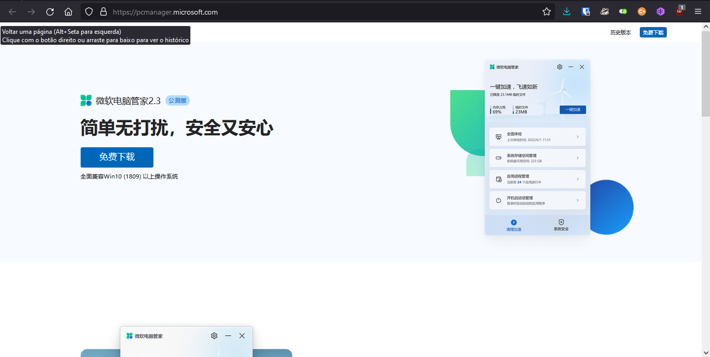The height and width of the screenshot is (357, 710).
Task: Open the Firefox hamburger application menu
Action: click(698, 11)
